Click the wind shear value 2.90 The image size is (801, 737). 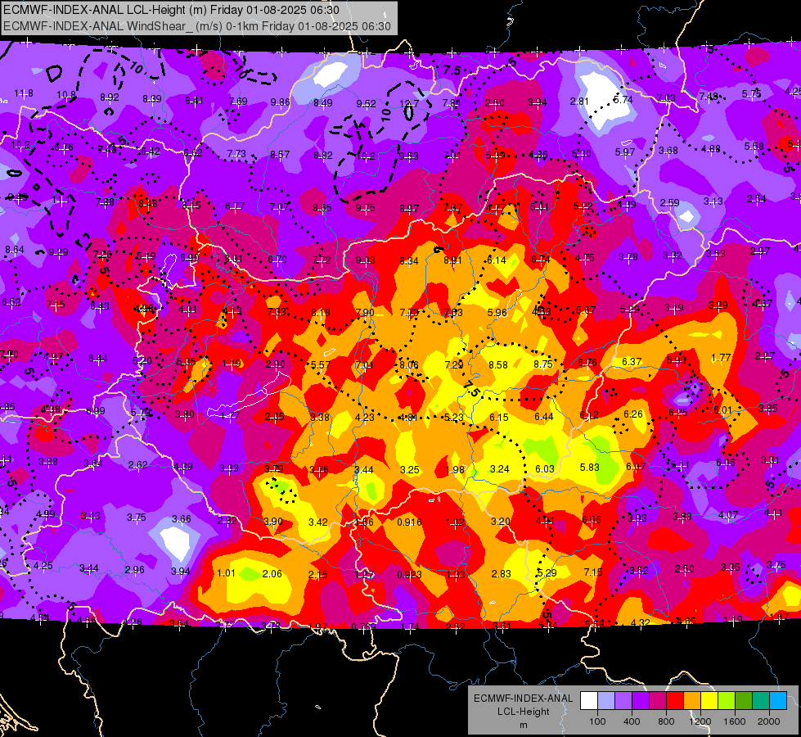pos(276,364)
